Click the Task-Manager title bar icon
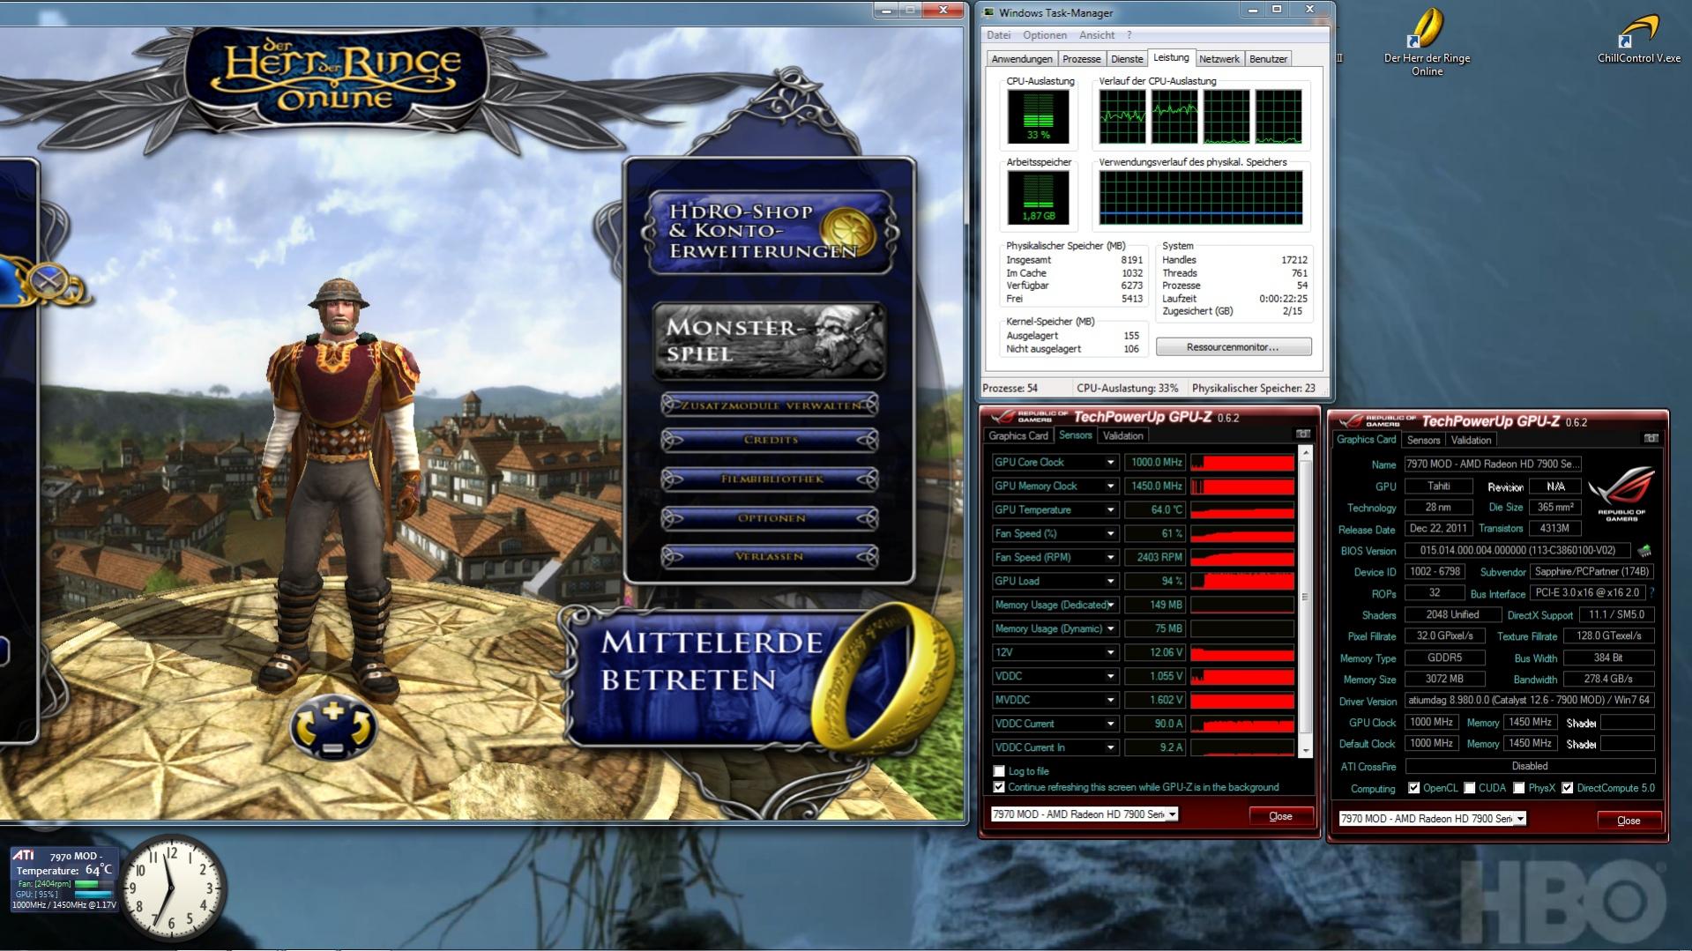 point(989,12)
